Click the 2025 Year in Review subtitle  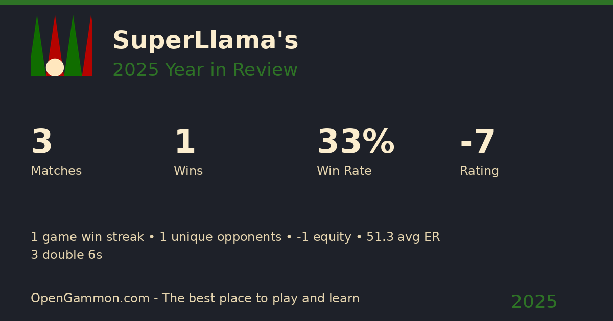click(205, 70)
